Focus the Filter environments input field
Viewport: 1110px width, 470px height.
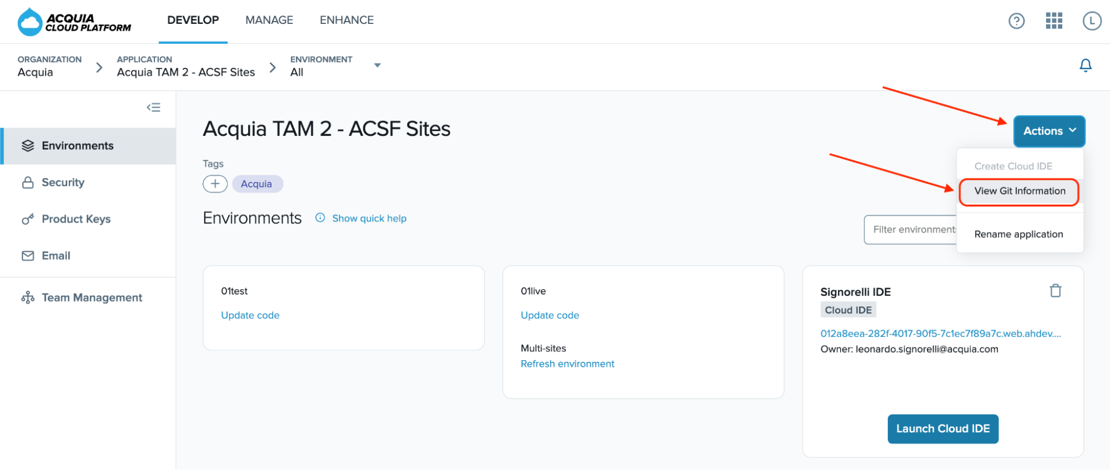pyautogui.click(x=911, y=230)
